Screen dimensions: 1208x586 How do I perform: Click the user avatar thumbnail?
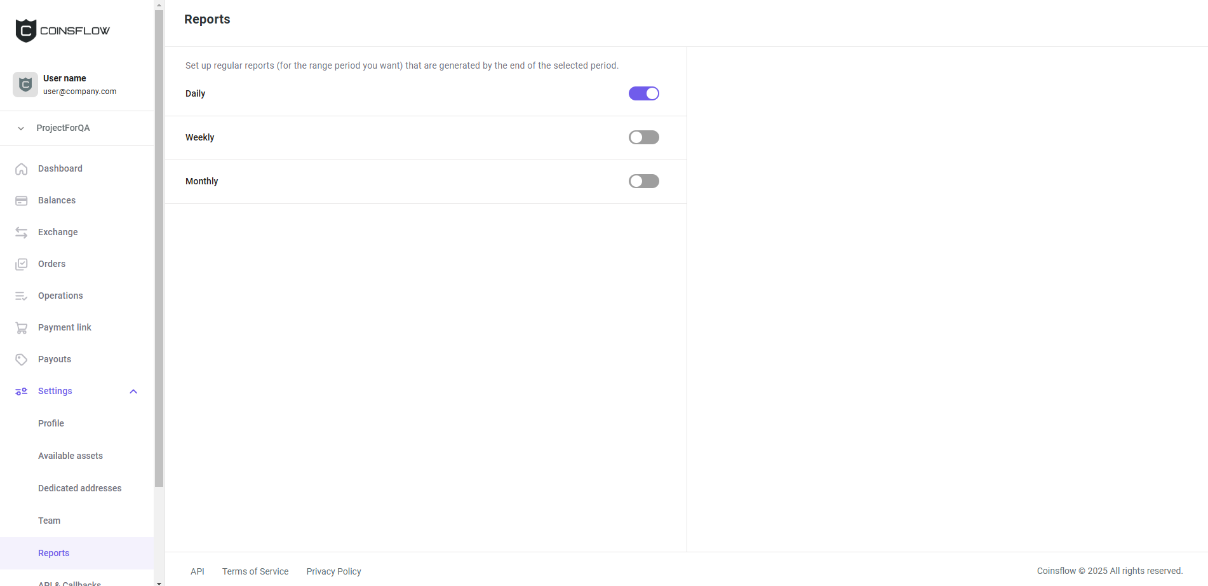click(x=25, y=84)
